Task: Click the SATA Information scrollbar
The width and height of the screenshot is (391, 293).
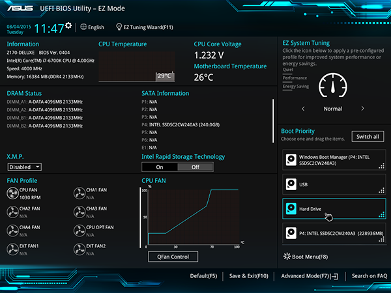Action: 273,121
